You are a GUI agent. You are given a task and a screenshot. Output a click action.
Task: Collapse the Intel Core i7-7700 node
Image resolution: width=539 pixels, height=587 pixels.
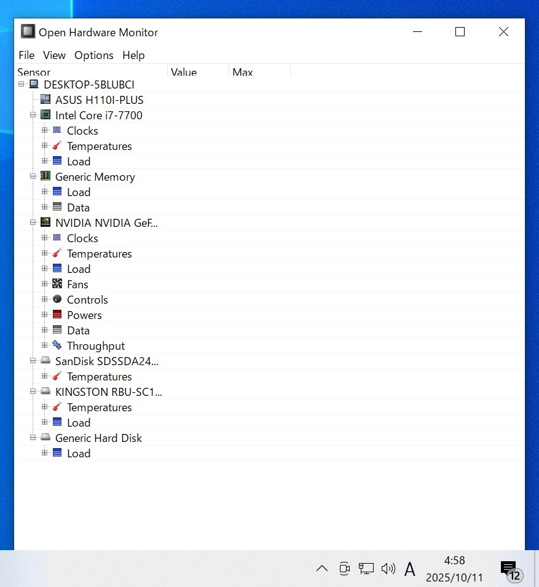click(33, 114)
